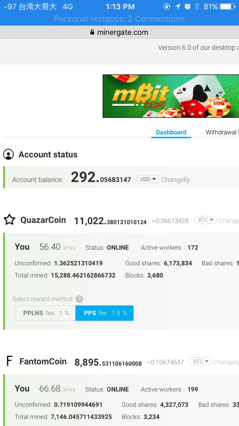
Task: Tap the battery icon in status bar
Action: (x=228, y=7)
